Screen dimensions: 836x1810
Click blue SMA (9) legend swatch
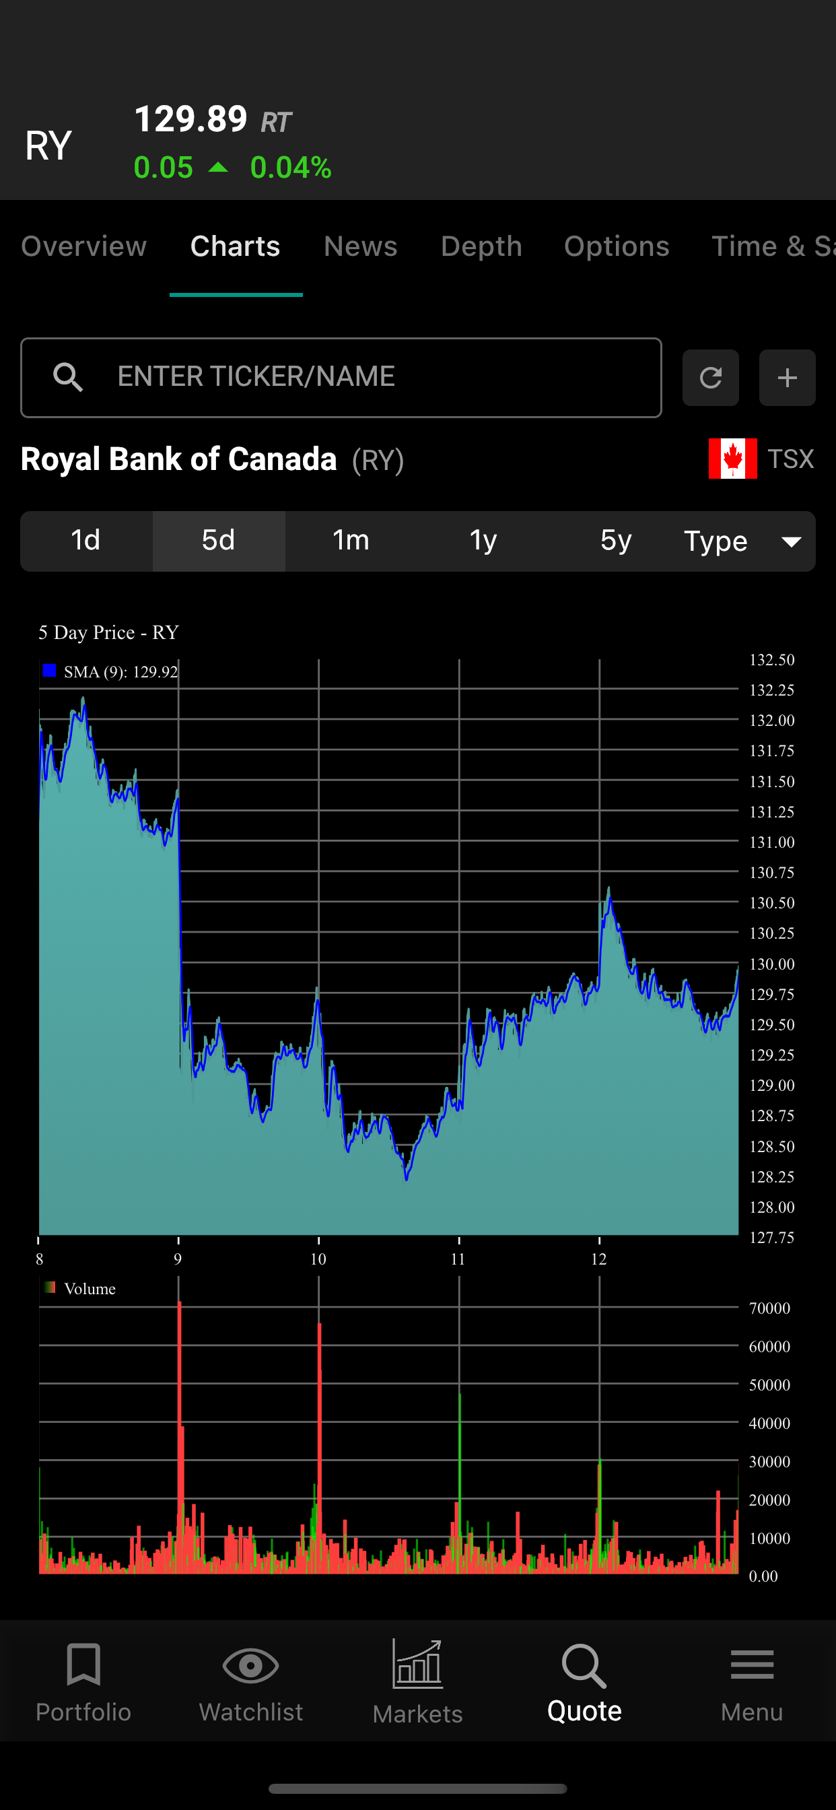point(49,671)
